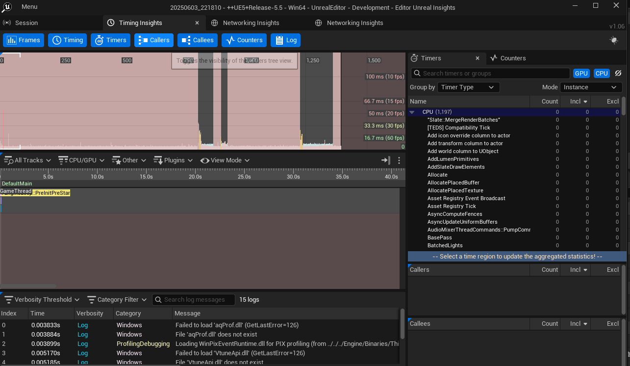This screenshot has width=630, height=366.
Task: Click the Search timers or groups field
Action: (x=490, y=73)
